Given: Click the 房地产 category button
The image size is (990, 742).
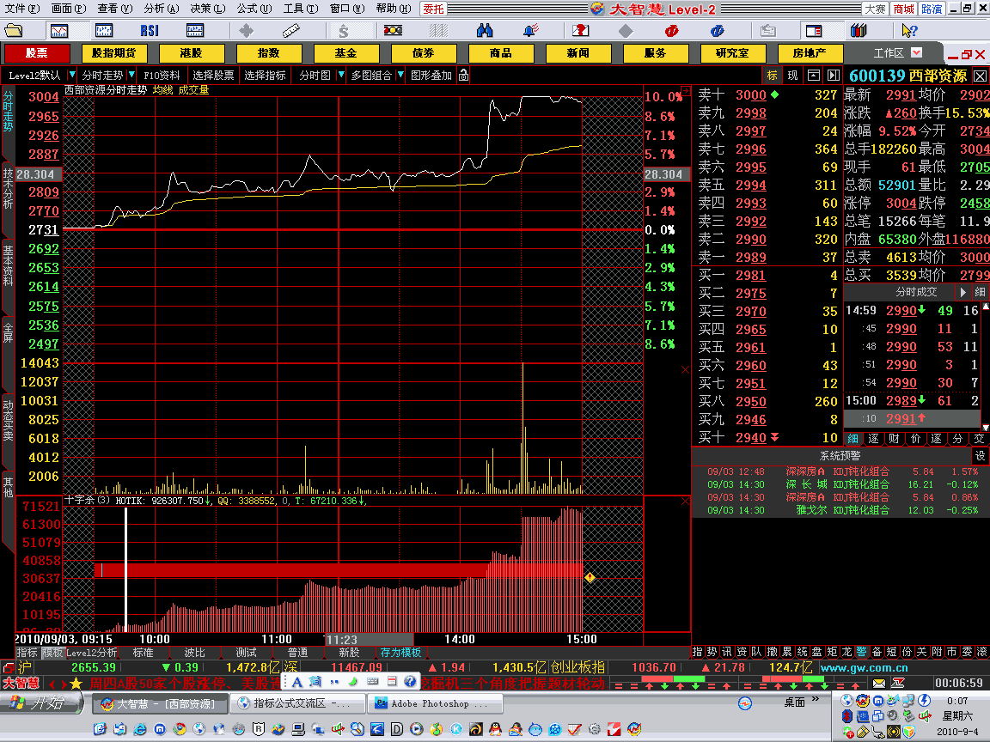Looking at the screenshot, I should [x=810, y=53].
